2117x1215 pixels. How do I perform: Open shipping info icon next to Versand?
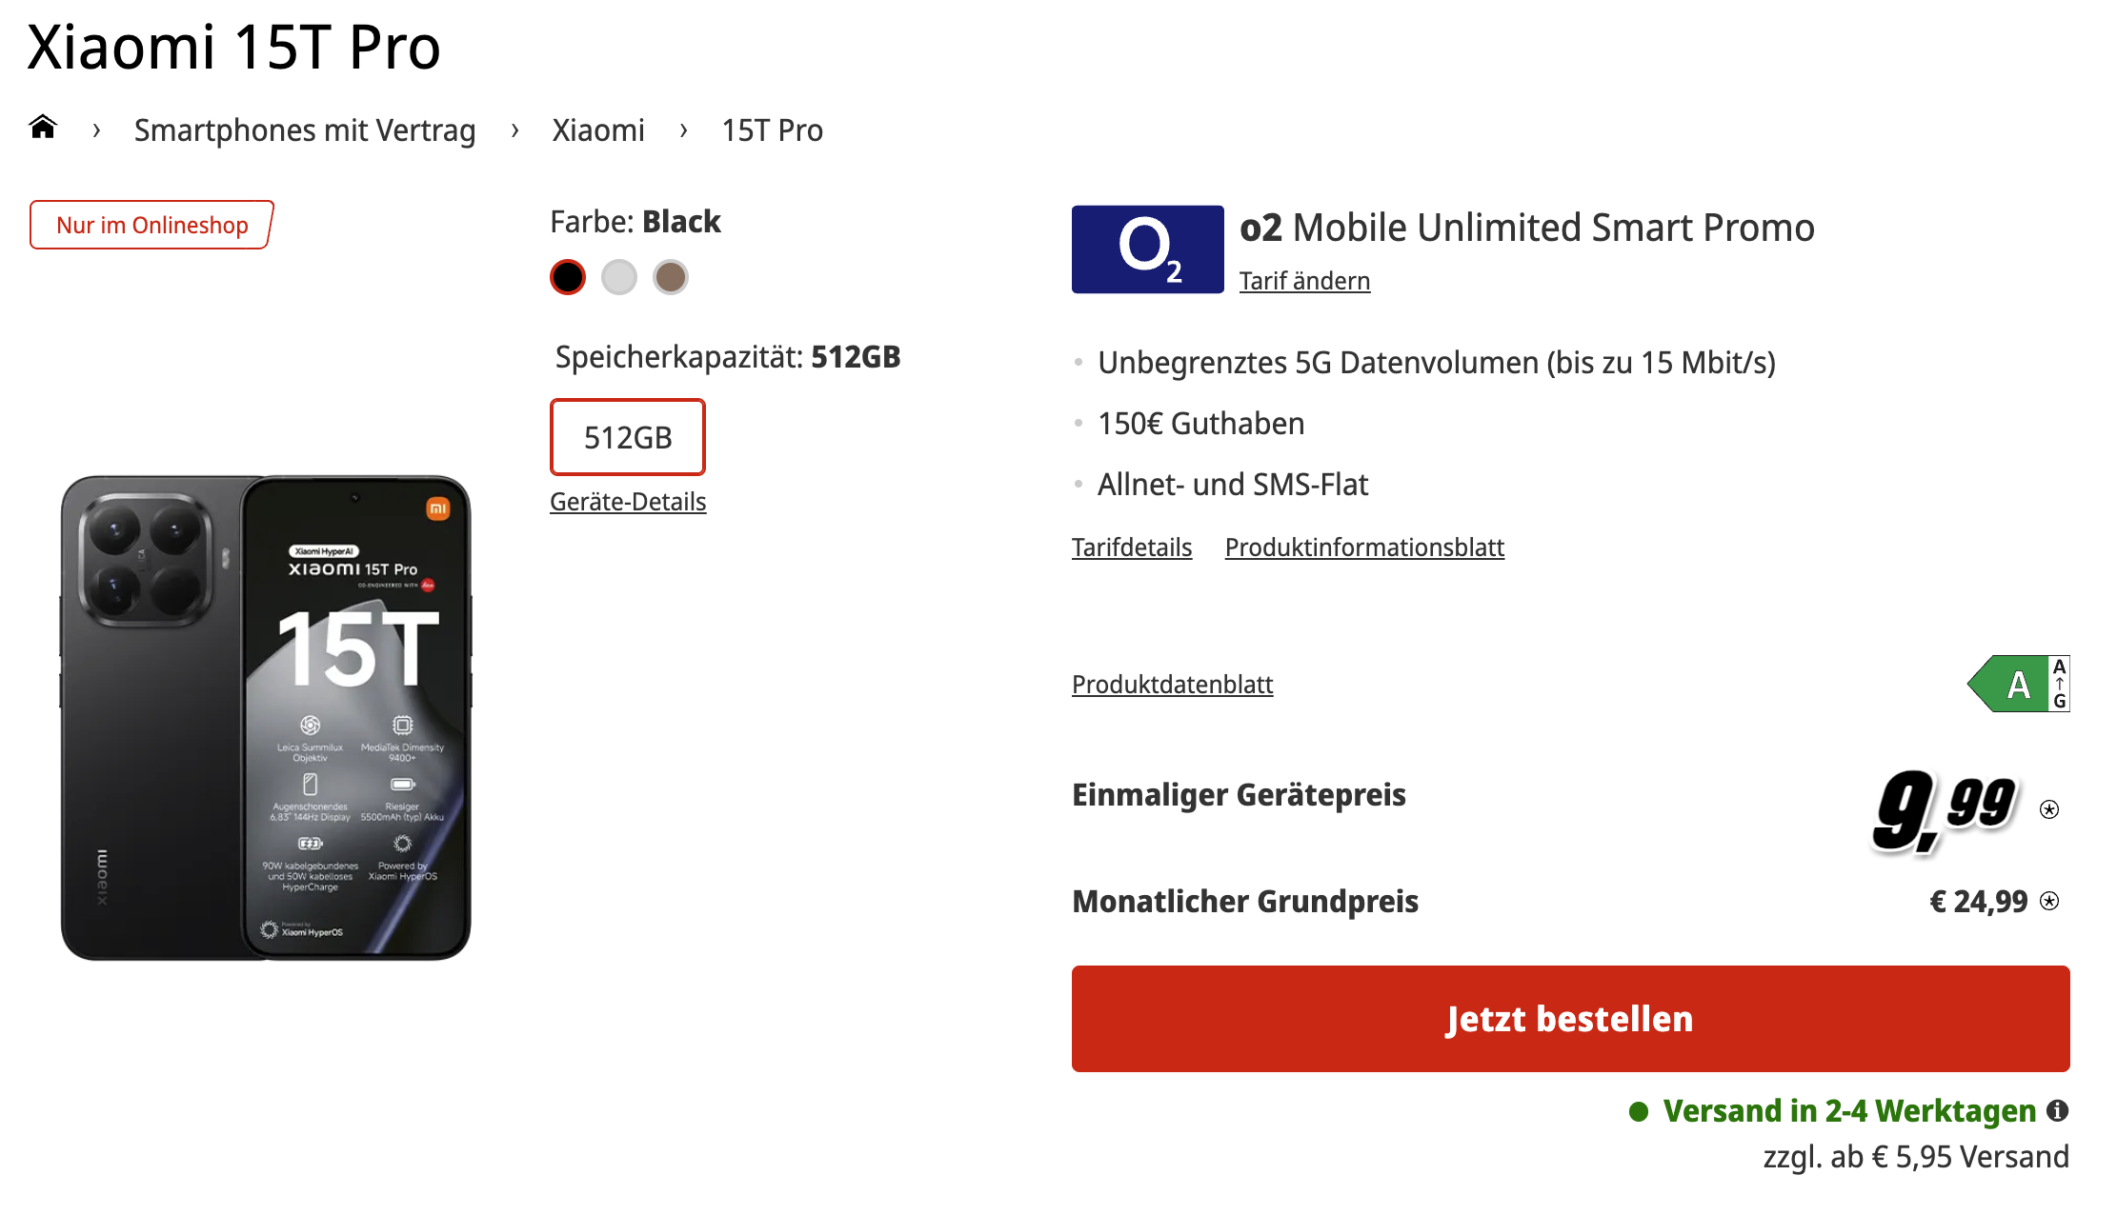coord(2058,1110)
